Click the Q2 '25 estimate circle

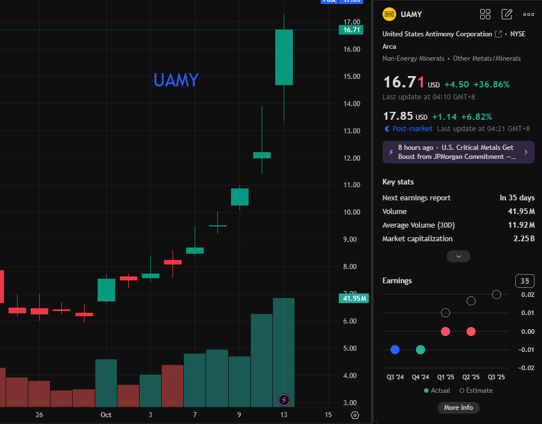[x=471, y=301]
